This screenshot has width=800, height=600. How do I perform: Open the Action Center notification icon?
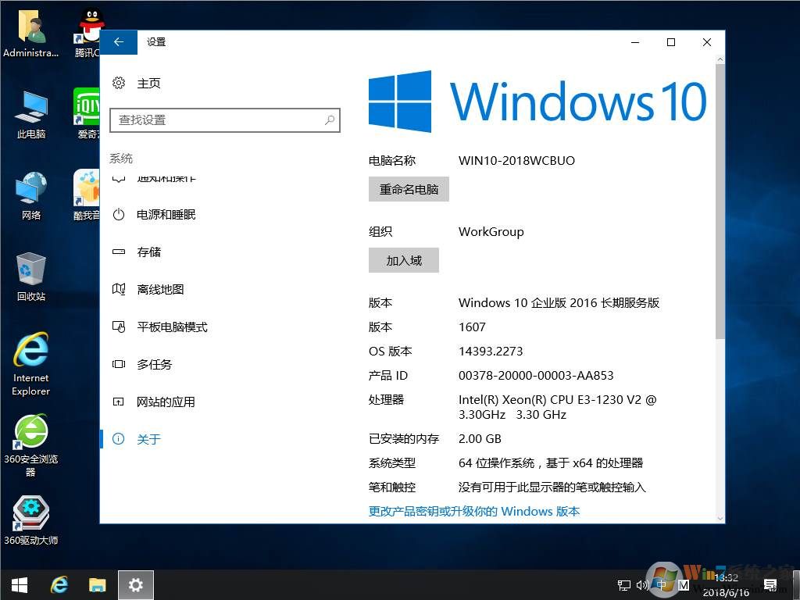pyautogui.click(x=770, y=584)
